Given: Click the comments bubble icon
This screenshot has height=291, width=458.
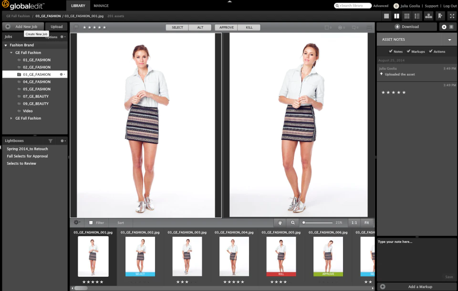Looking at the screenshot, I should click(354, 28).
